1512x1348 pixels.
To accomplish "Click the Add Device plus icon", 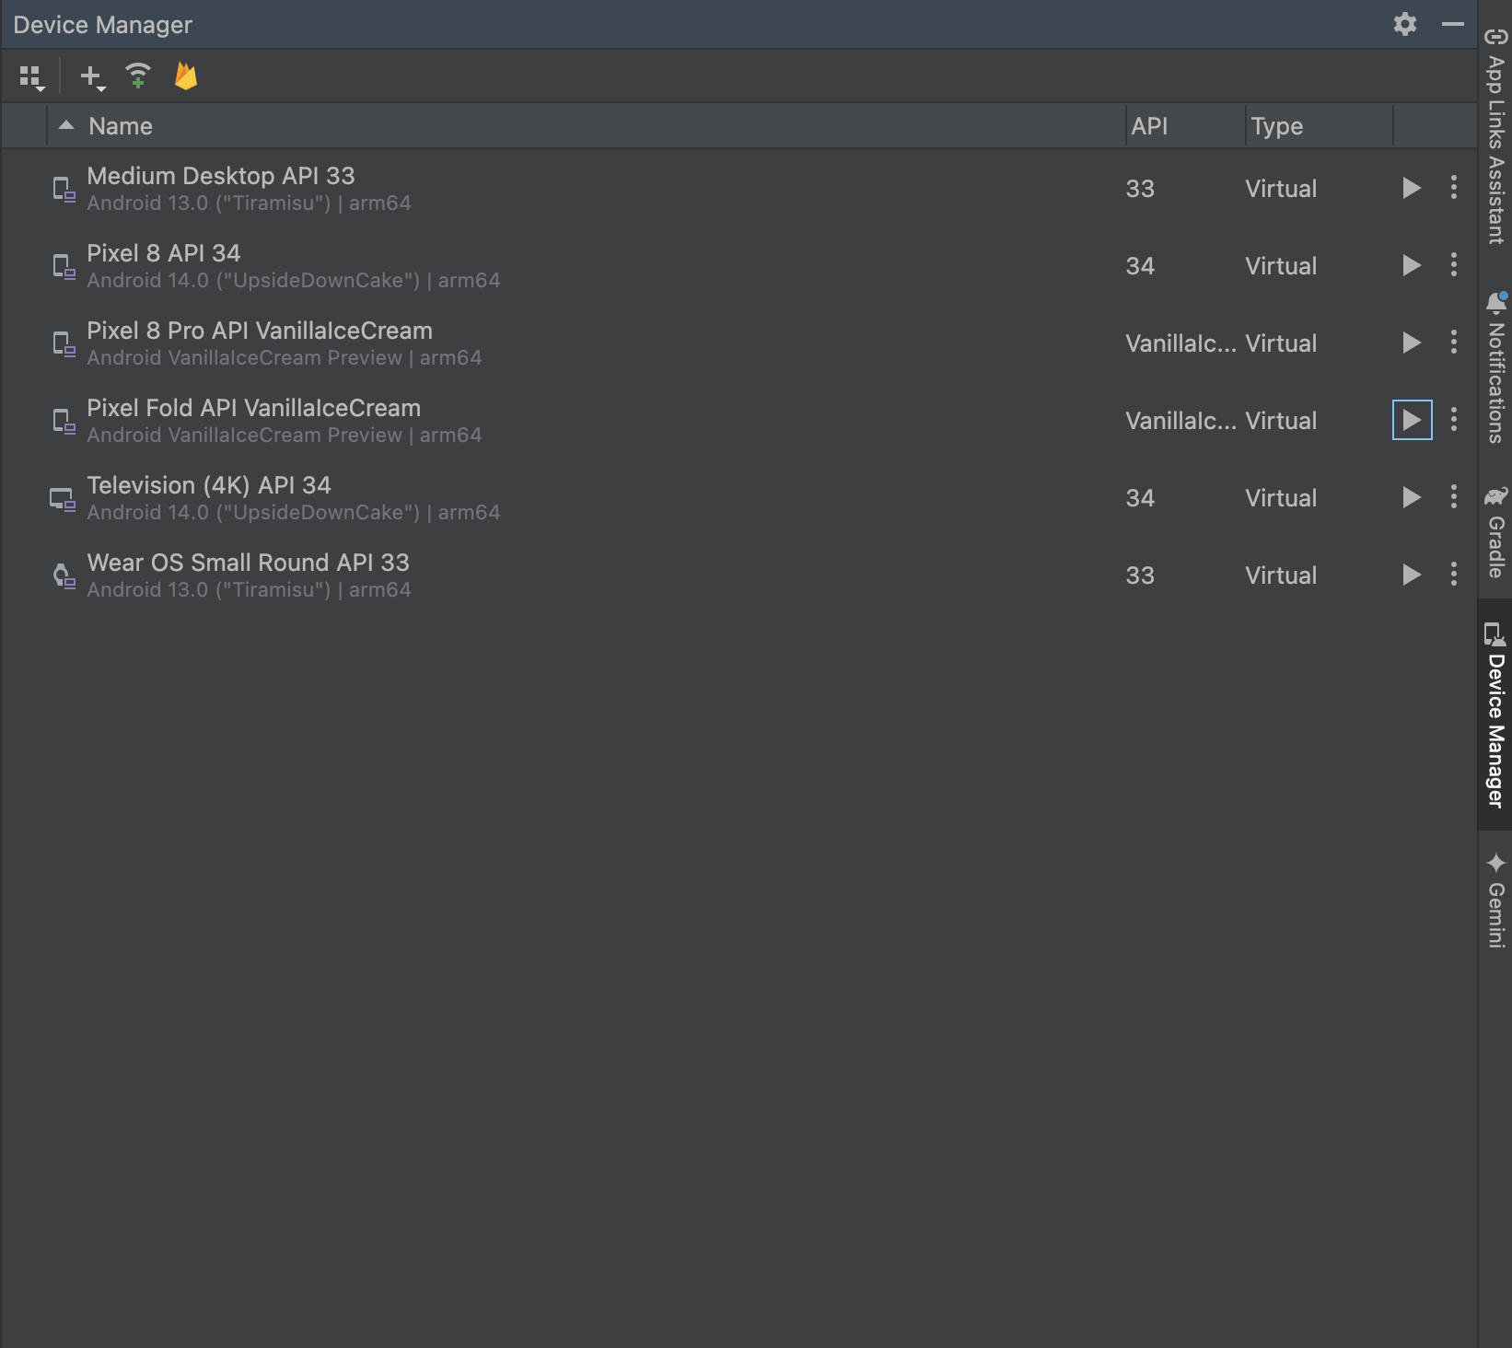I will coord(87,74).
